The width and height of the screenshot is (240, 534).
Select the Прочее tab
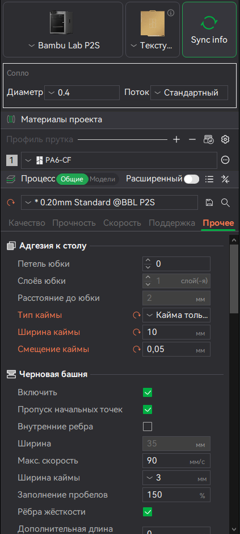pos(218,223)
